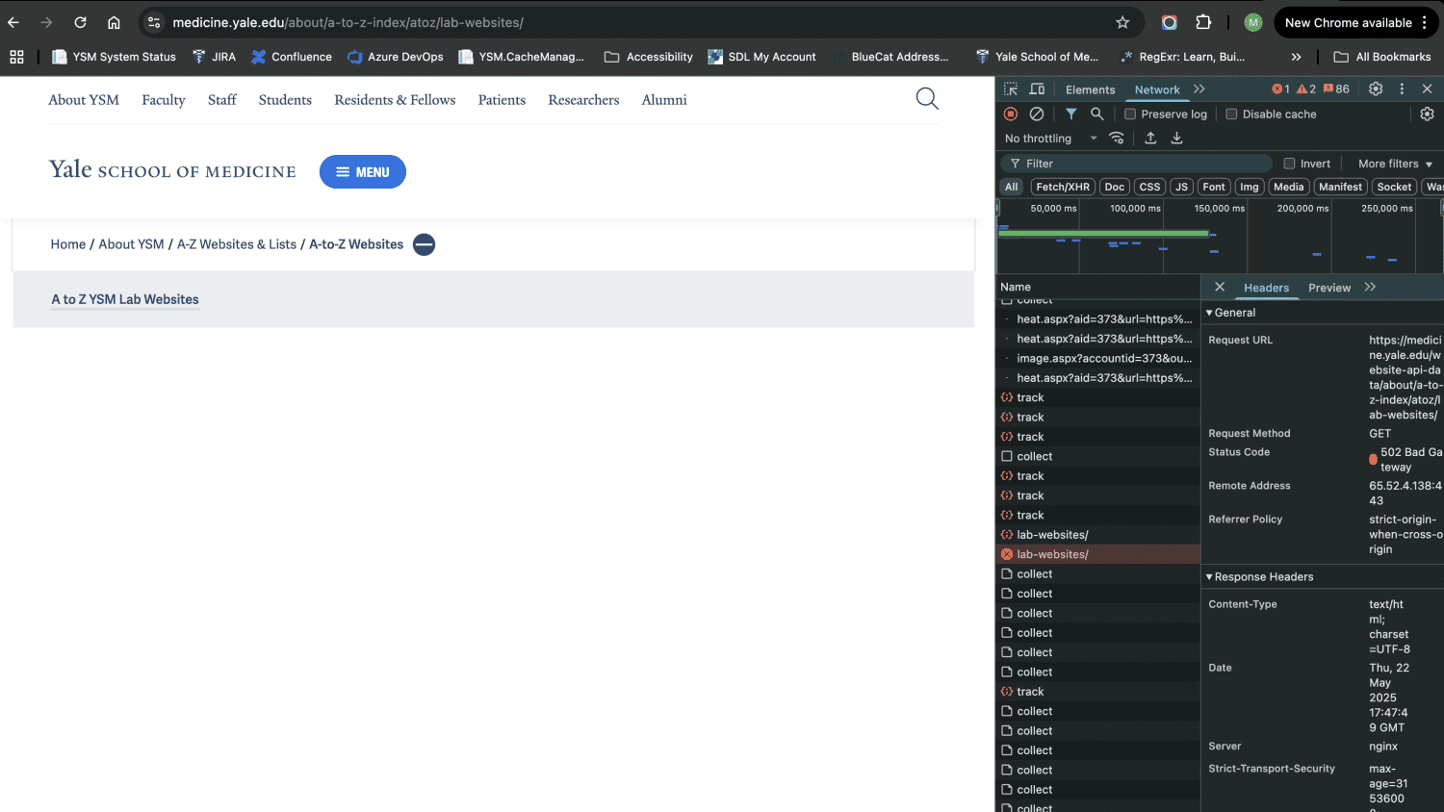The width and height of the screenshot is (1444, 812).
Task: Collapse the Response Headers section
Action: (1259, 576)
